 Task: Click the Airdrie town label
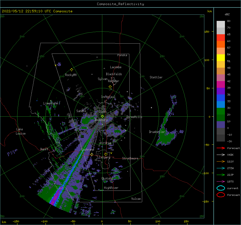(106, 143)
